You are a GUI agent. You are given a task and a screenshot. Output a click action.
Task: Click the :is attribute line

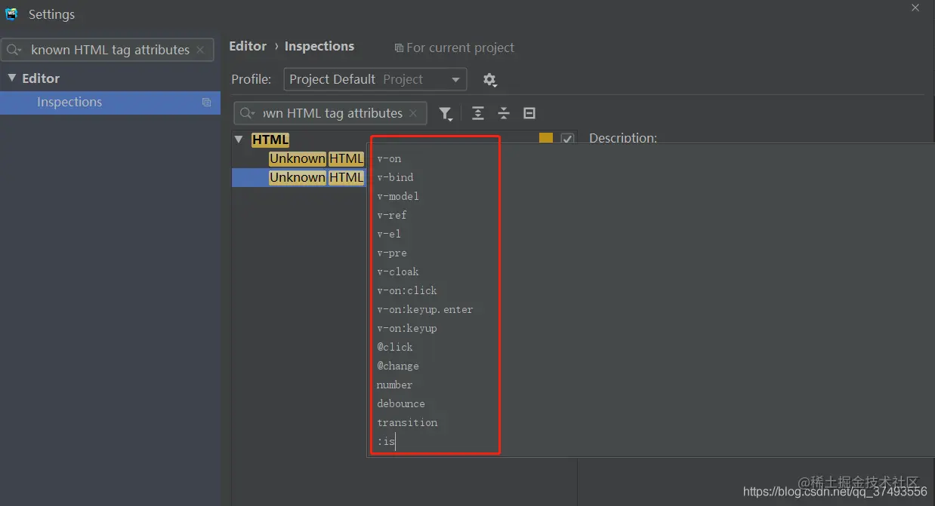point(386,441)
